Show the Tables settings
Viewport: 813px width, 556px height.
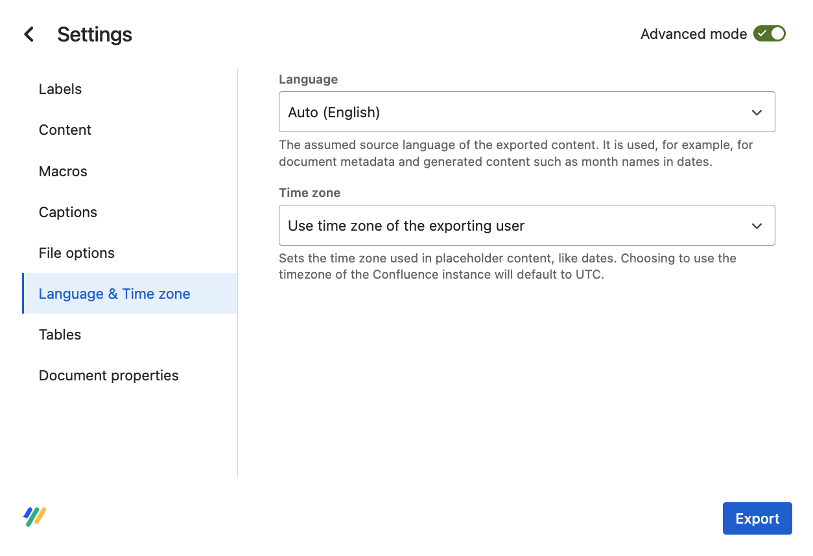click(130, 334)
